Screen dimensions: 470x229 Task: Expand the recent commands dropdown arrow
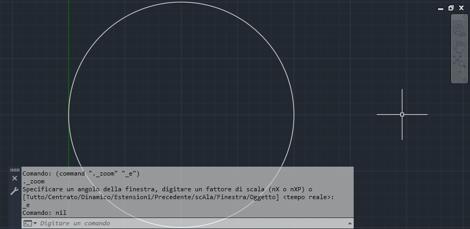[36, 223]
